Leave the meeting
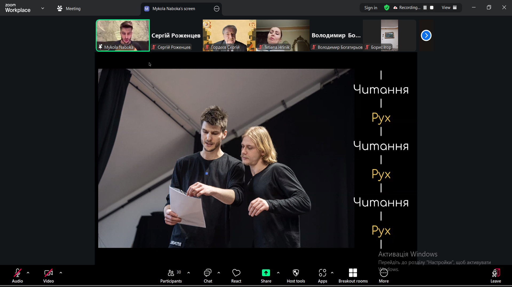 point(495,276)
